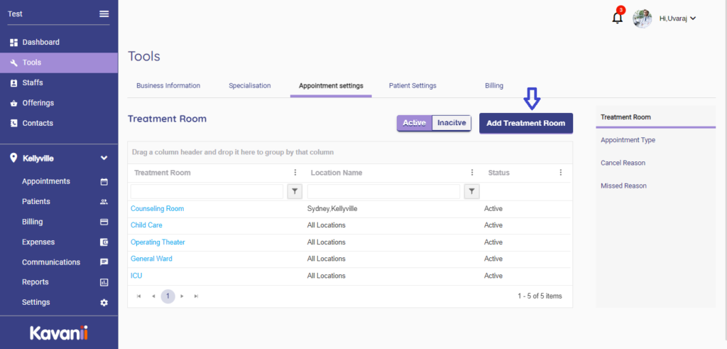
Task: Switch to the Patient Settings tab
Action: click(x=412, y=85)
